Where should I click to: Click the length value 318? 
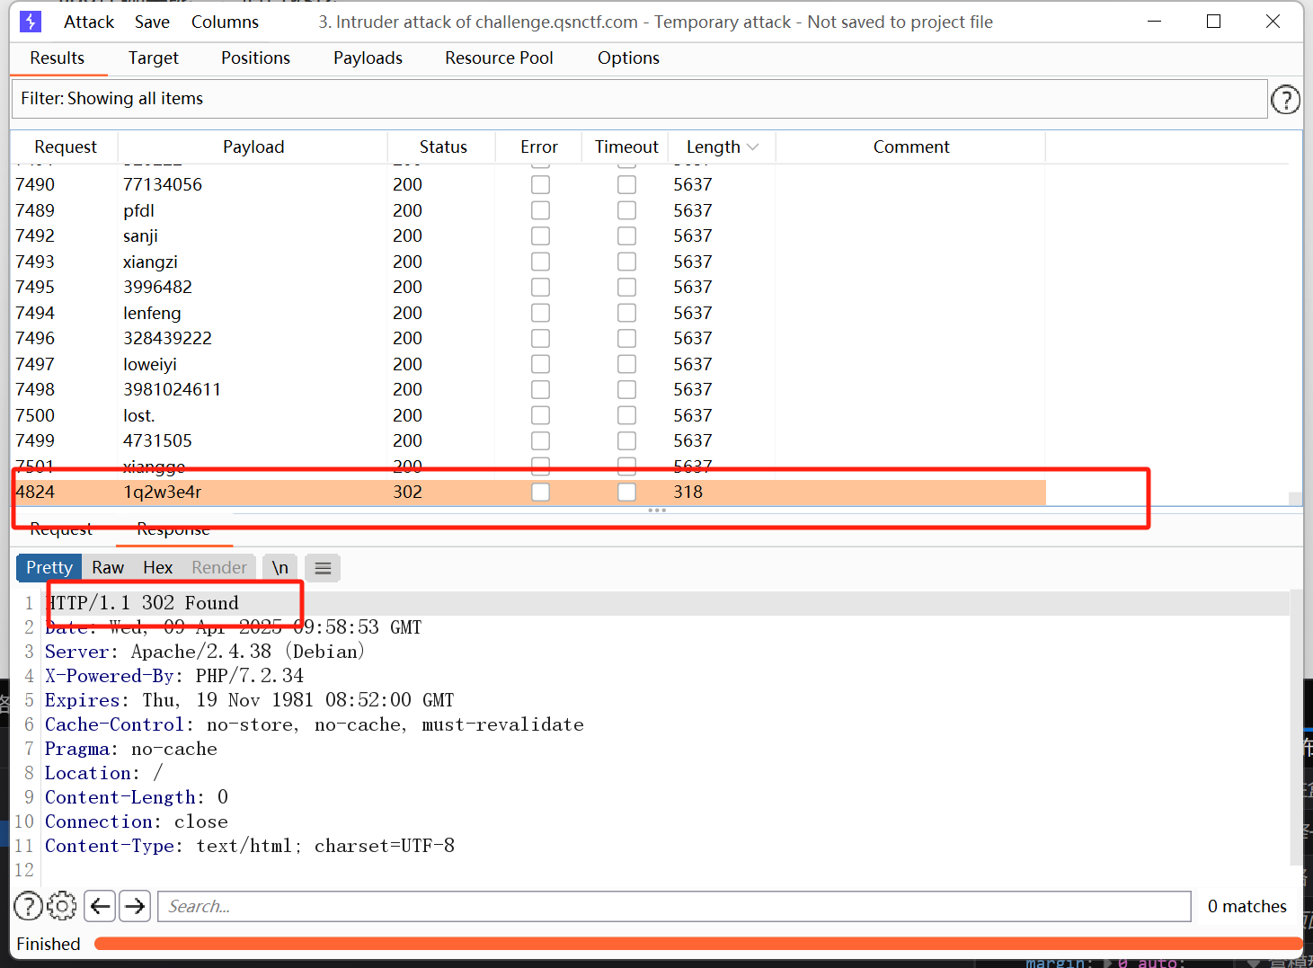(x=688, y=492)
